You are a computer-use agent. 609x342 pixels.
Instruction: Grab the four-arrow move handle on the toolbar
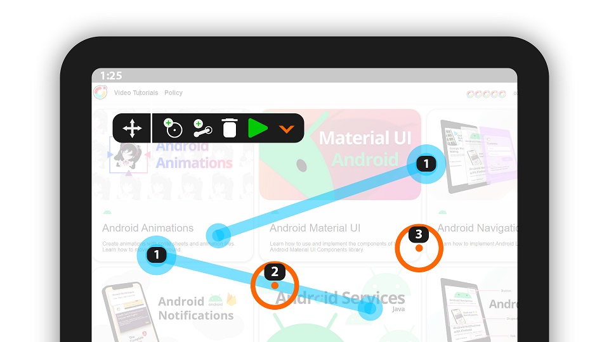click(x=132, y=129)
